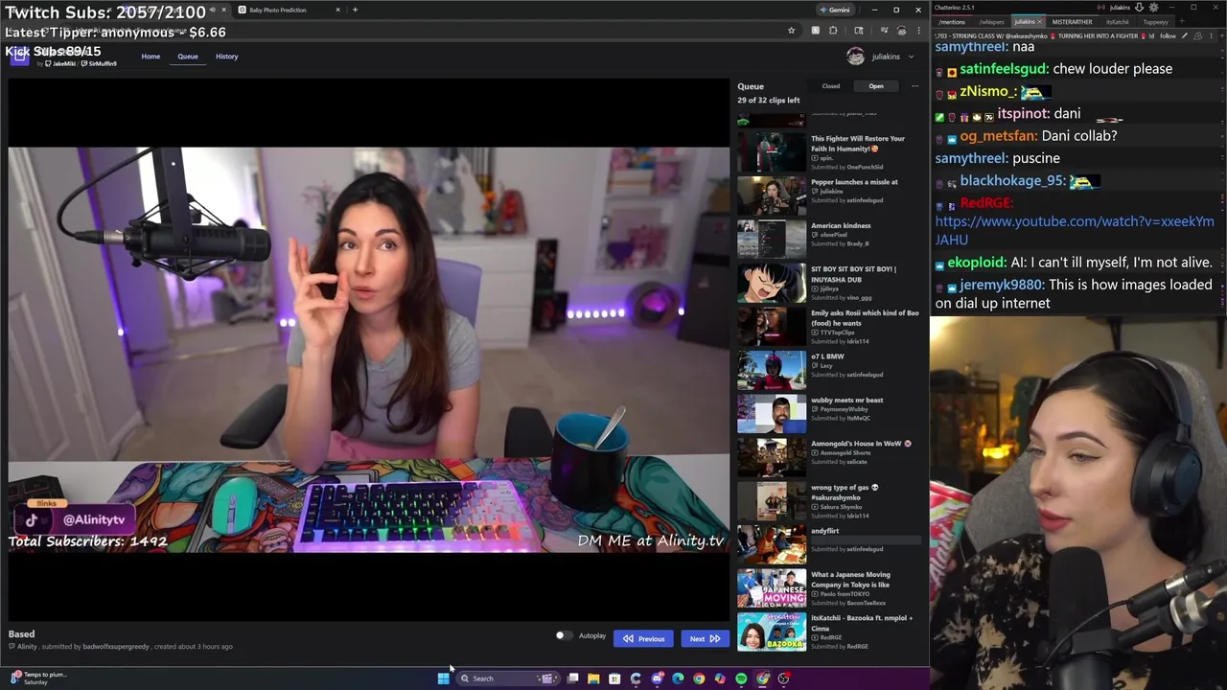Toggle the Autoplay switch
The image size is (1227, 690).
coord(563,635)
